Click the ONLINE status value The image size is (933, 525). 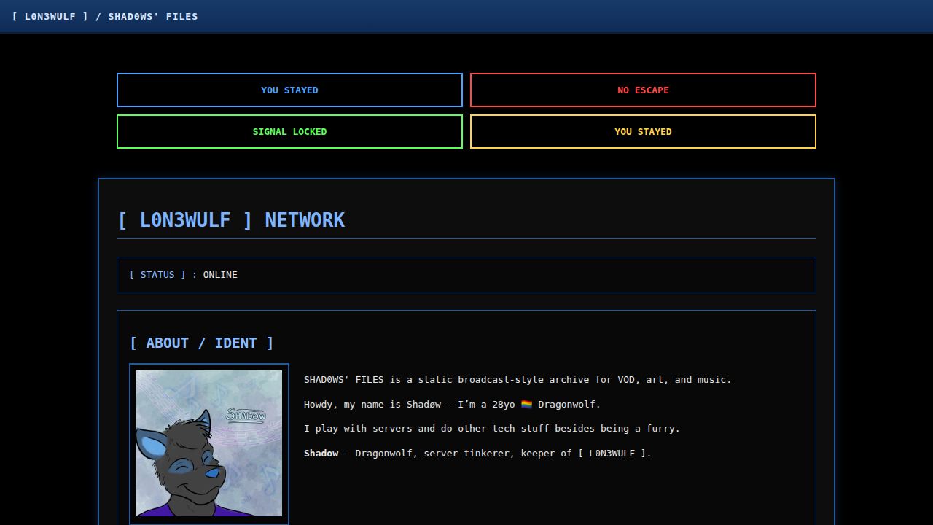point(220,275)
